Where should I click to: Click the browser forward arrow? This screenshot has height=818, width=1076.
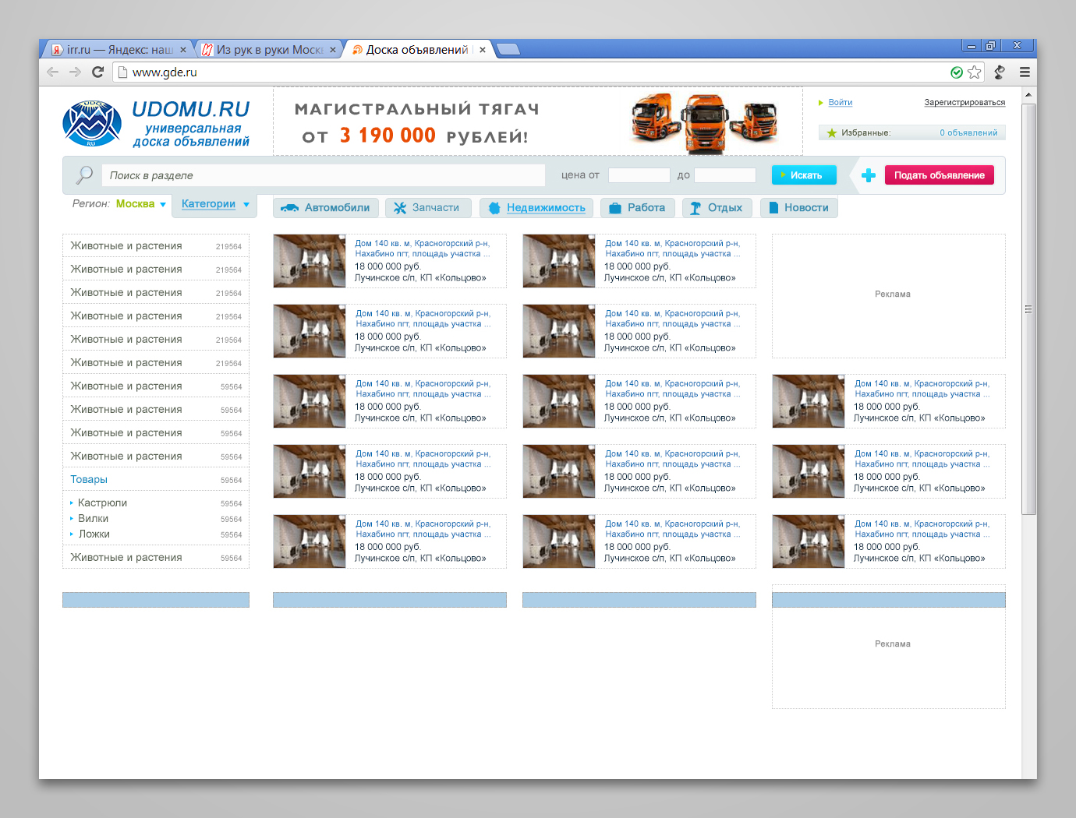[75, 72]
